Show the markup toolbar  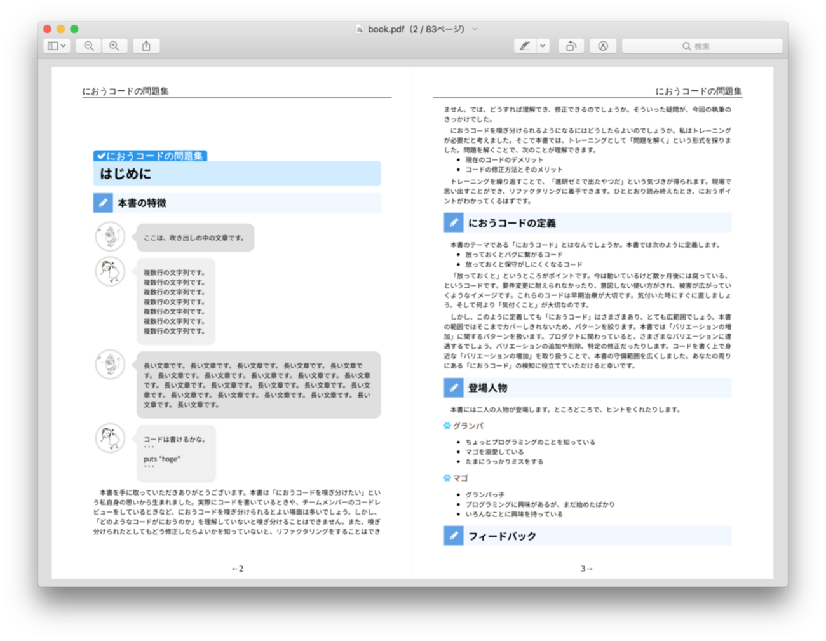click(x=603, y=46)
